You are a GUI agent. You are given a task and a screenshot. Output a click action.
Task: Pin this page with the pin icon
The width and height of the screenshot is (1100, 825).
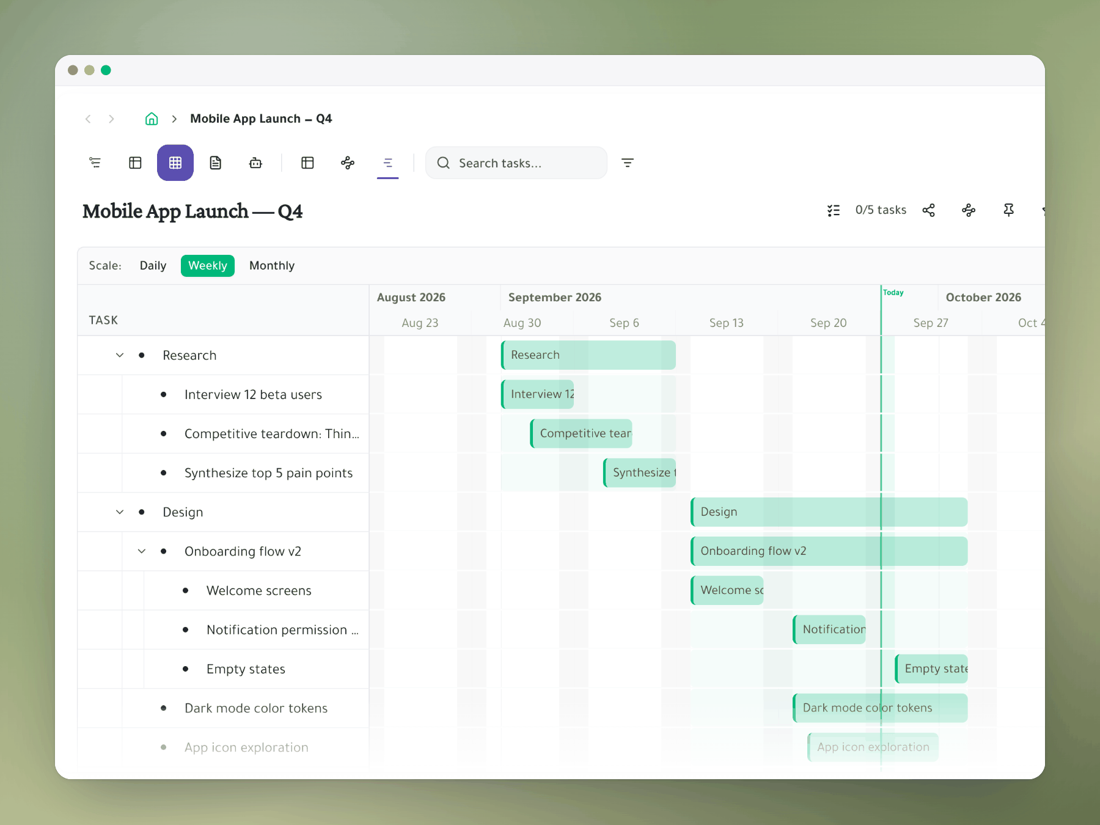(x=1009, y=210)
